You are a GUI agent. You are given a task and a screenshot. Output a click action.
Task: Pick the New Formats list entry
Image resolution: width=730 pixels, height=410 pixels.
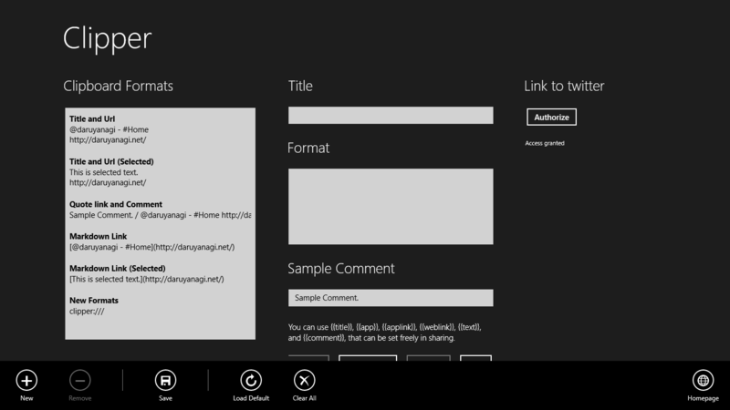click(161, 306)
